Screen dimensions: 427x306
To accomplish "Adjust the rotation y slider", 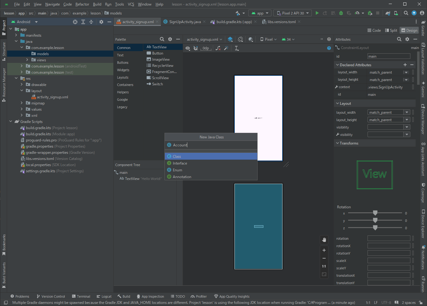I will [375, 221].
